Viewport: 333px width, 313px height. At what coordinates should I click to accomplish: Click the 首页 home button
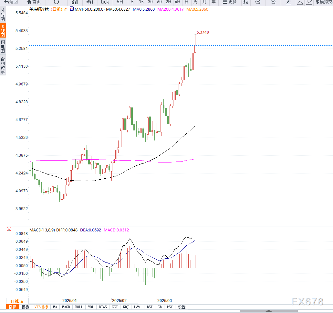click(34, 2)
